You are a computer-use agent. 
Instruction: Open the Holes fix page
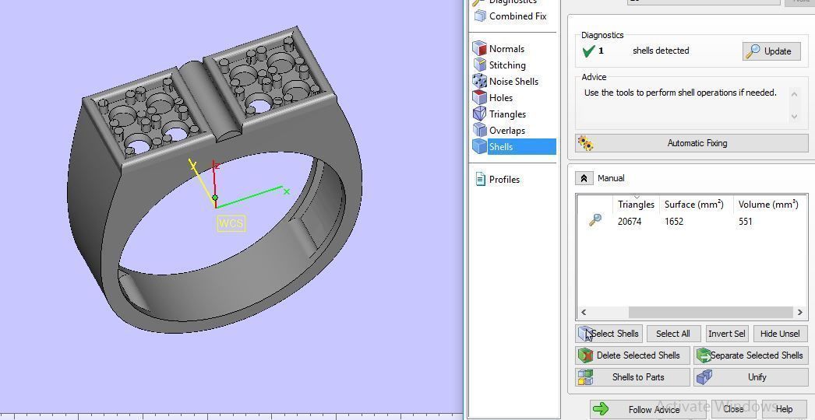[x=500, y=97]
